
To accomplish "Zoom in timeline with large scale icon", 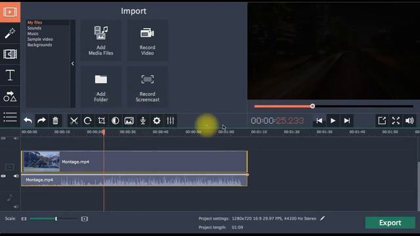I will click(85, 219).
